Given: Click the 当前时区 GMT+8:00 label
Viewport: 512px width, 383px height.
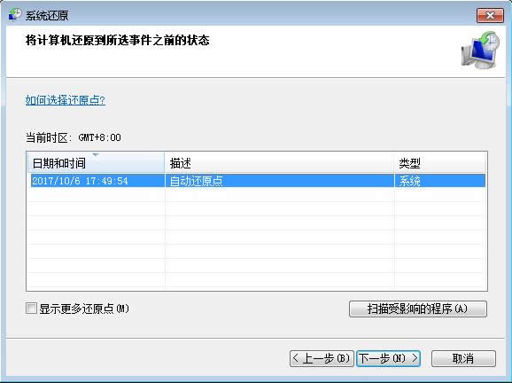Looking at the screenshot, I should pyautogui.click(x=74, y=137).
